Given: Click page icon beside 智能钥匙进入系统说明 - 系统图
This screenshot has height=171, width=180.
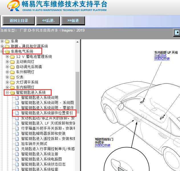Looking at the screenshot, I should 17,103.
